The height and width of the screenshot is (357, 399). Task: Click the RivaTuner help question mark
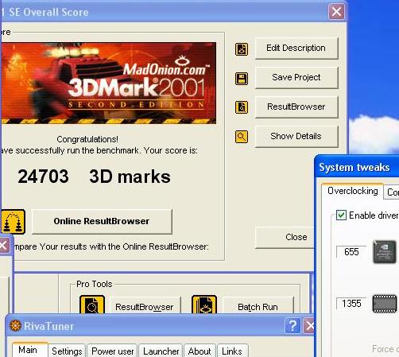292,326
